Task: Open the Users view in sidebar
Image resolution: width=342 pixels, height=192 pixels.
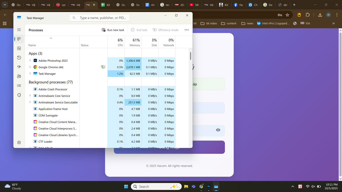Action: click(19, 76)
